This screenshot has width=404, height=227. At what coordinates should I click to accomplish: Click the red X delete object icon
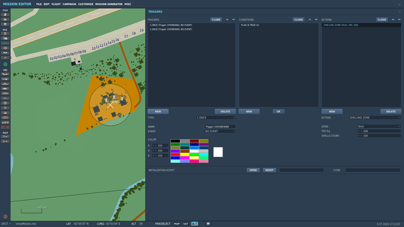click(5, 127)
